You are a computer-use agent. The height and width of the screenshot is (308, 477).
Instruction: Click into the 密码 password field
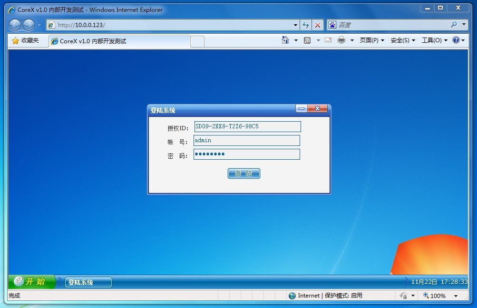point(246,154)
